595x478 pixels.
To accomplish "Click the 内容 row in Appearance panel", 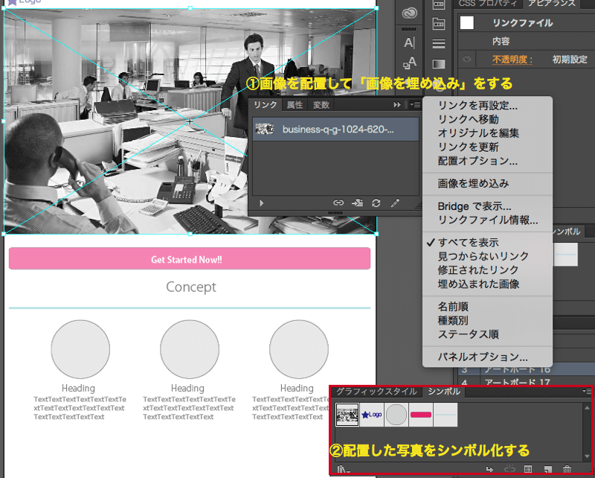I will coord(527,41).
